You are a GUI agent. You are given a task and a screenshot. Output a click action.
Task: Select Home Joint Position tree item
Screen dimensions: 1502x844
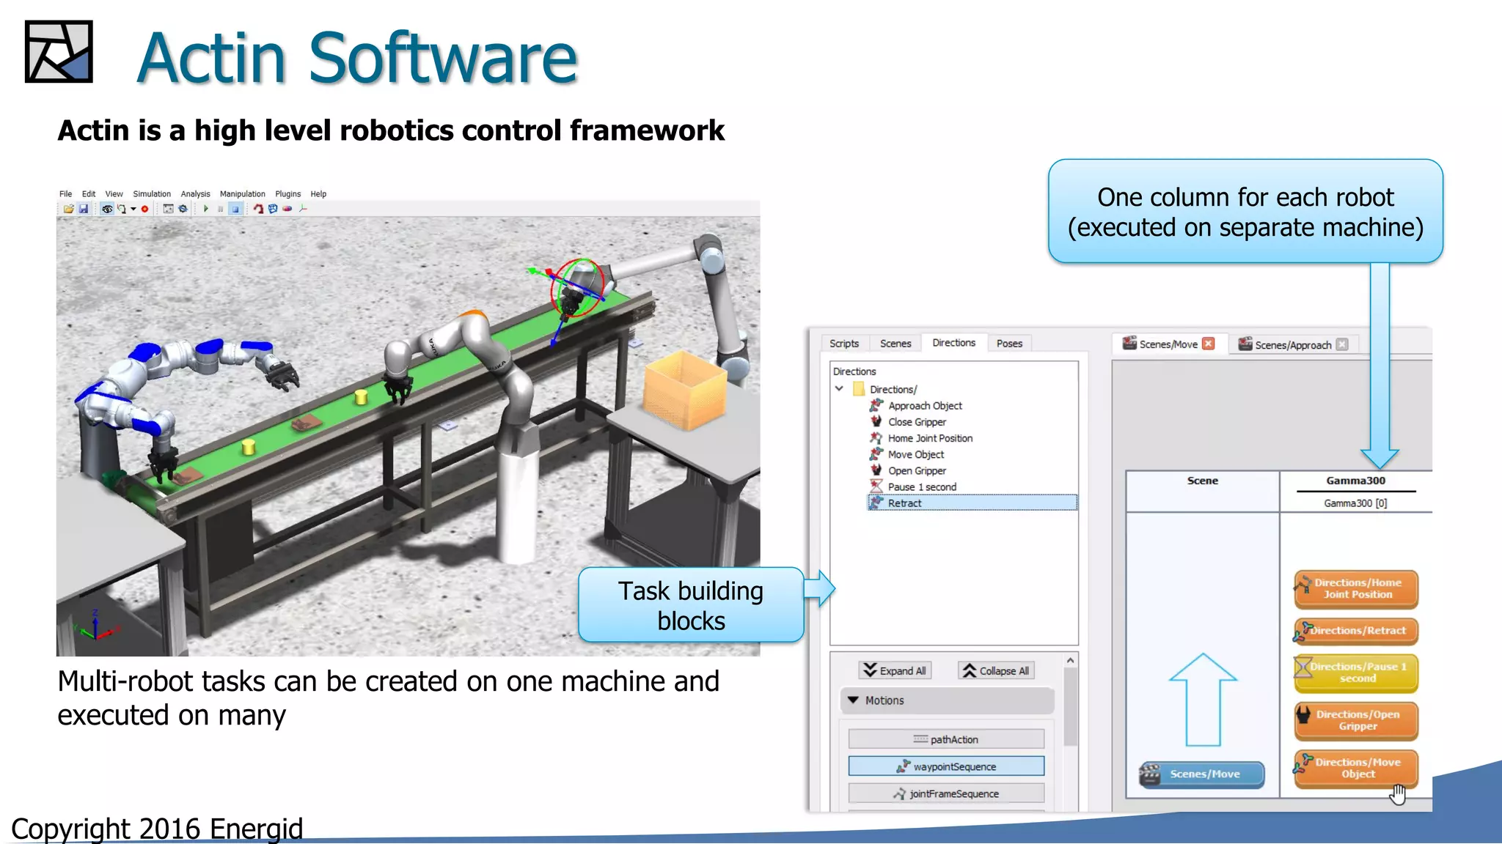coord(921,438)
